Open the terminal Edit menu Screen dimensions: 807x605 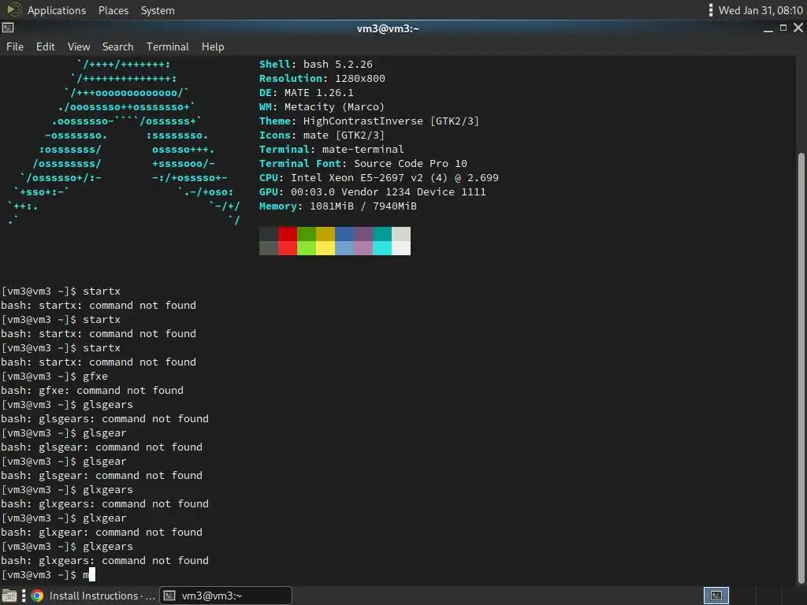tap(45, 46)
